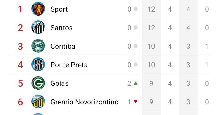Open the Santos team page link

[x=61, y=28]
